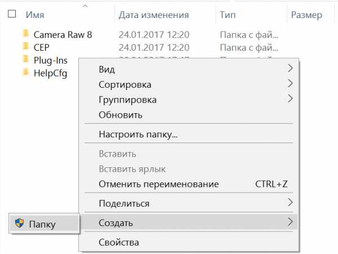The height and width of the screenshot is (254, 338).
Task: Click the Тип column header
Action: 228,15
